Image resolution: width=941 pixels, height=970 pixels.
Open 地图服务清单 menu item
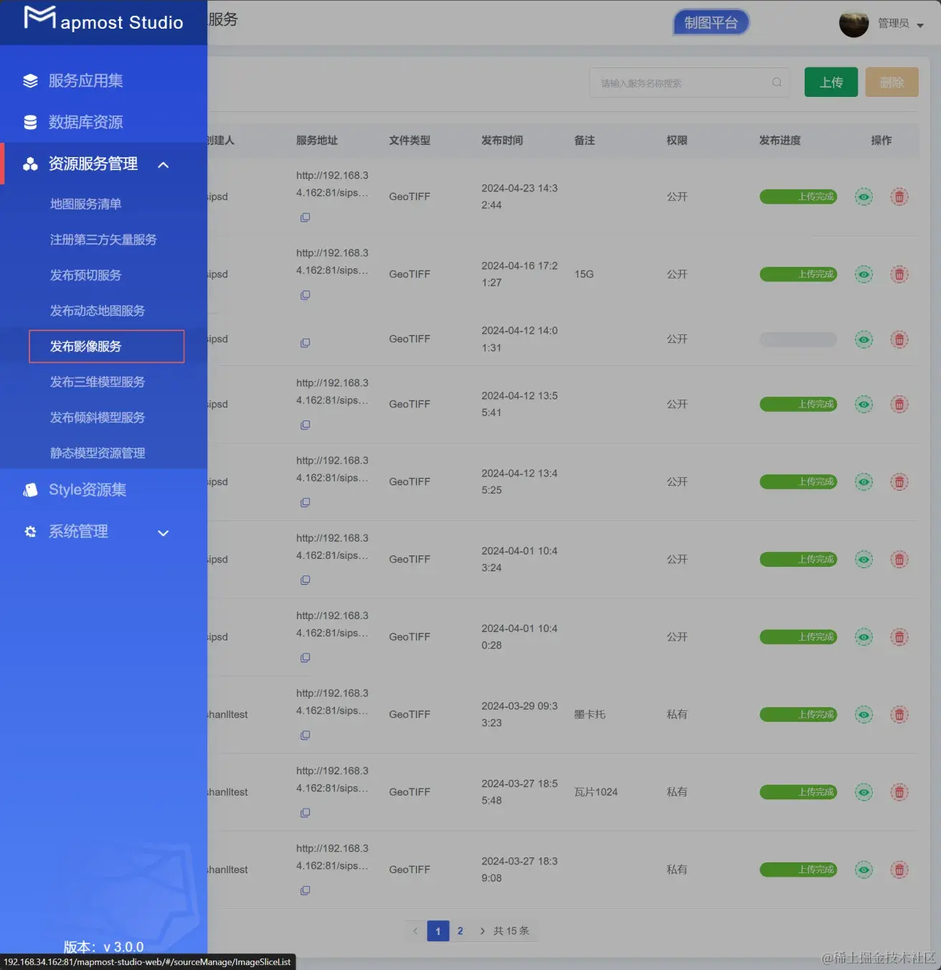pos(86,204)
